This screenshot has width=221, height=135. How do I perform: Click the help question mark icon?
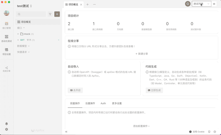(x=215, y=132)
